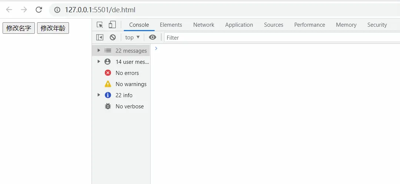Select the No verbose filter row
Screen dimensions: 400x184
point(121,106)
